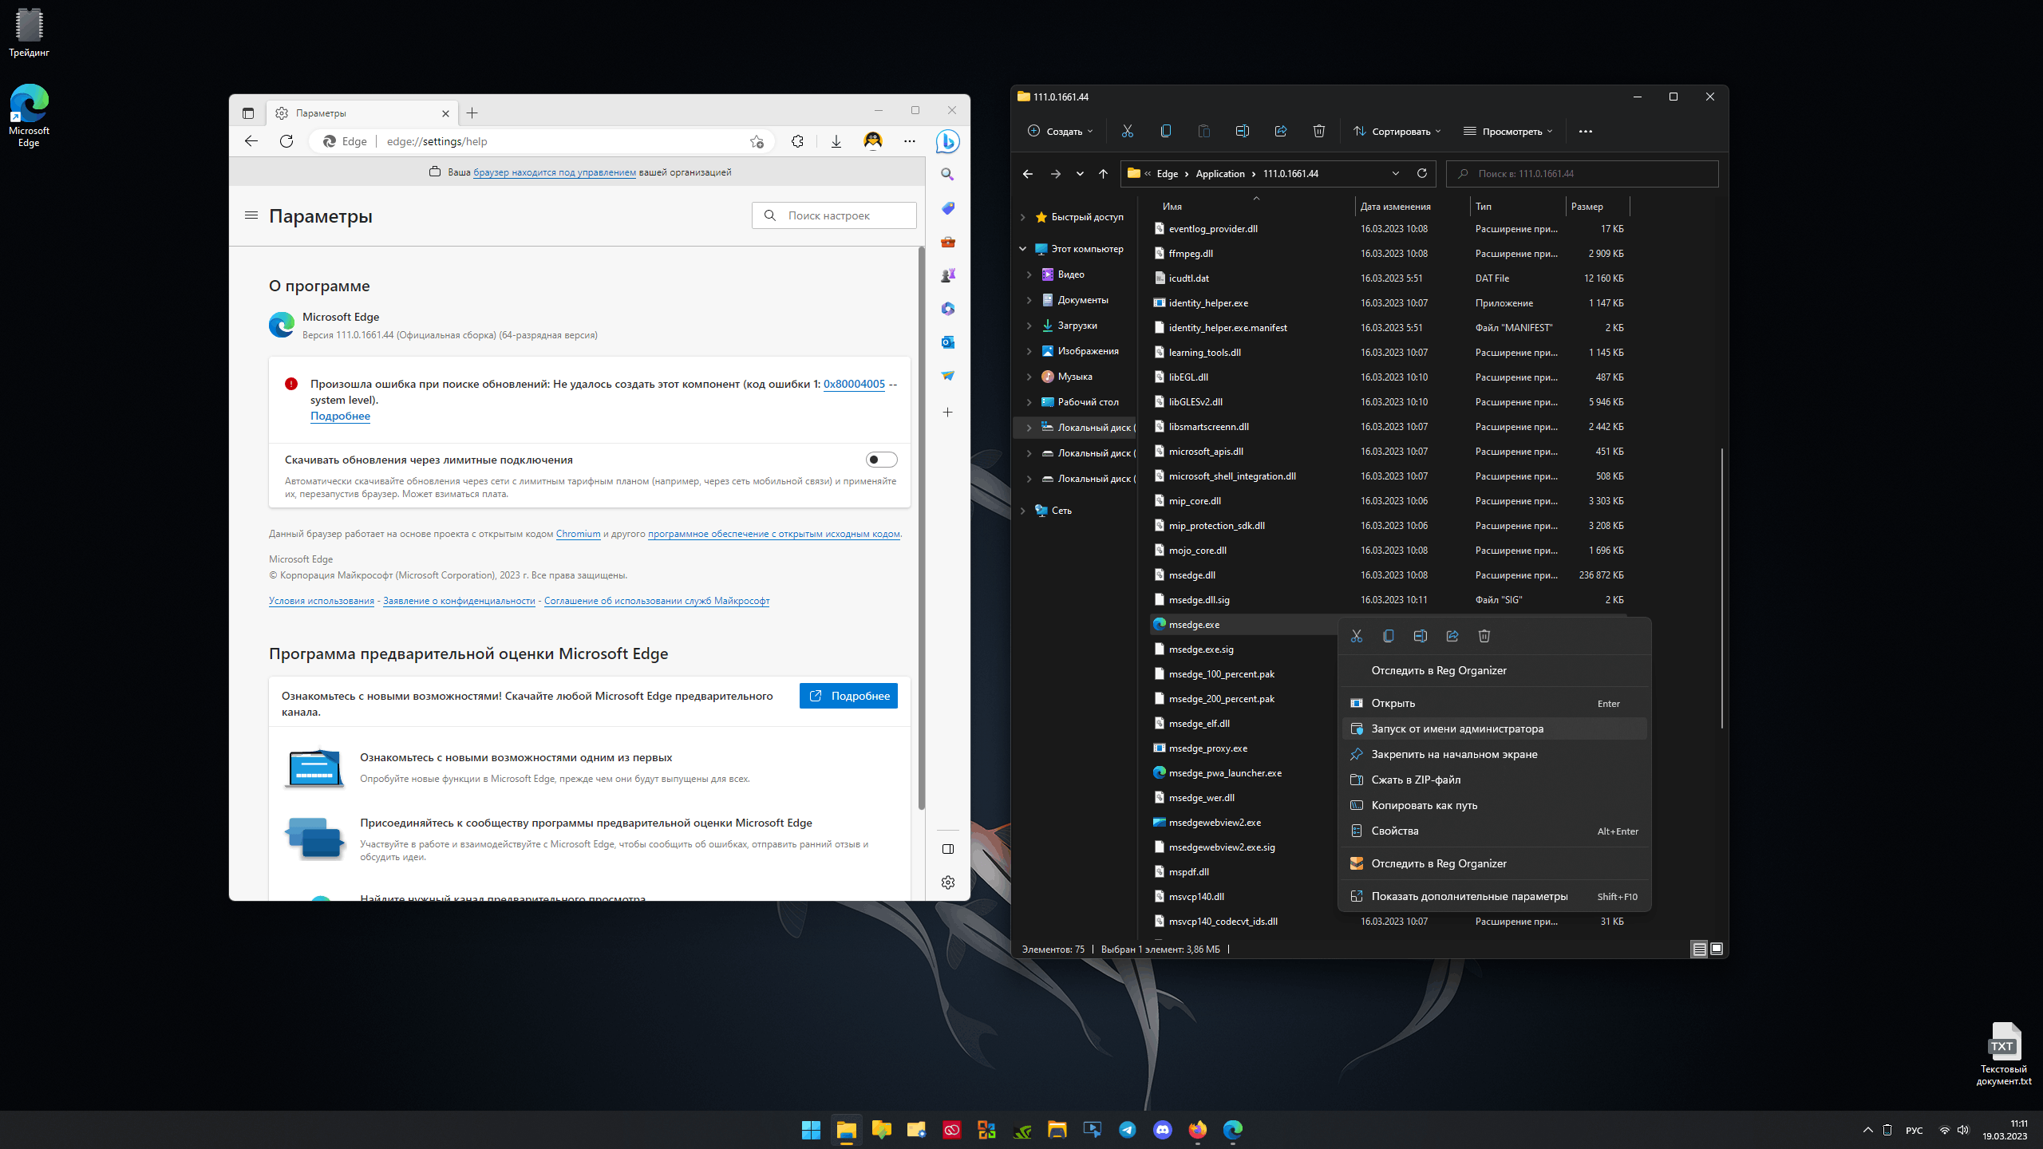The image size is (2043, 1149).
Task: Click Extensions puzzle icon in Edge toolbar
Action: [x=797, y=141]
